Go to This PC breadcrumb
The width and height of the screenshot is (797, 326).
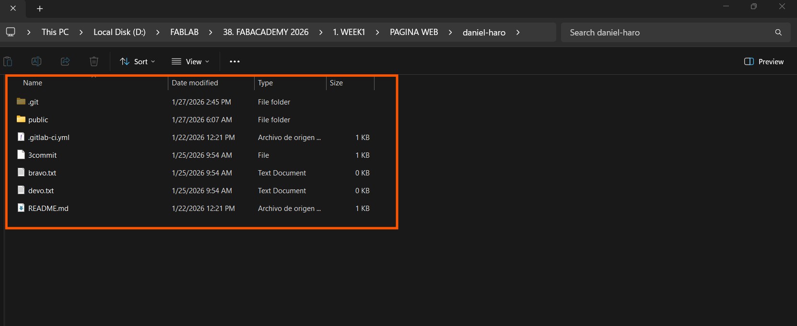click(x=55, y=32)
